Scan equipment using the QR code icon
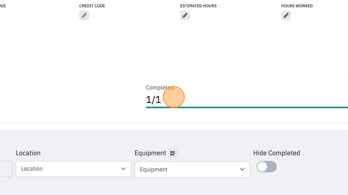Screen dimensions: 348x195 click(172, 153)
